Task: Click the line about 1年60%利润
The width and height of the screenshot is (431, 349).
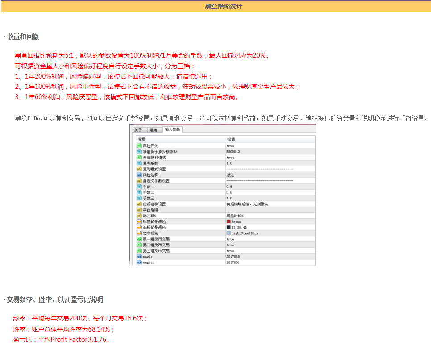Action: 126,97
